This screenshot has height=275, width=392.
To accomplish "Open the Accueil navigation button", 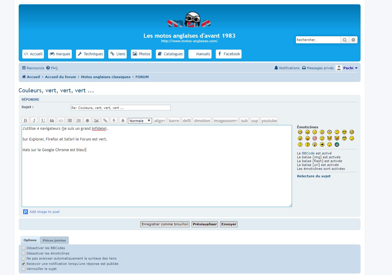I will click(33, 54).
